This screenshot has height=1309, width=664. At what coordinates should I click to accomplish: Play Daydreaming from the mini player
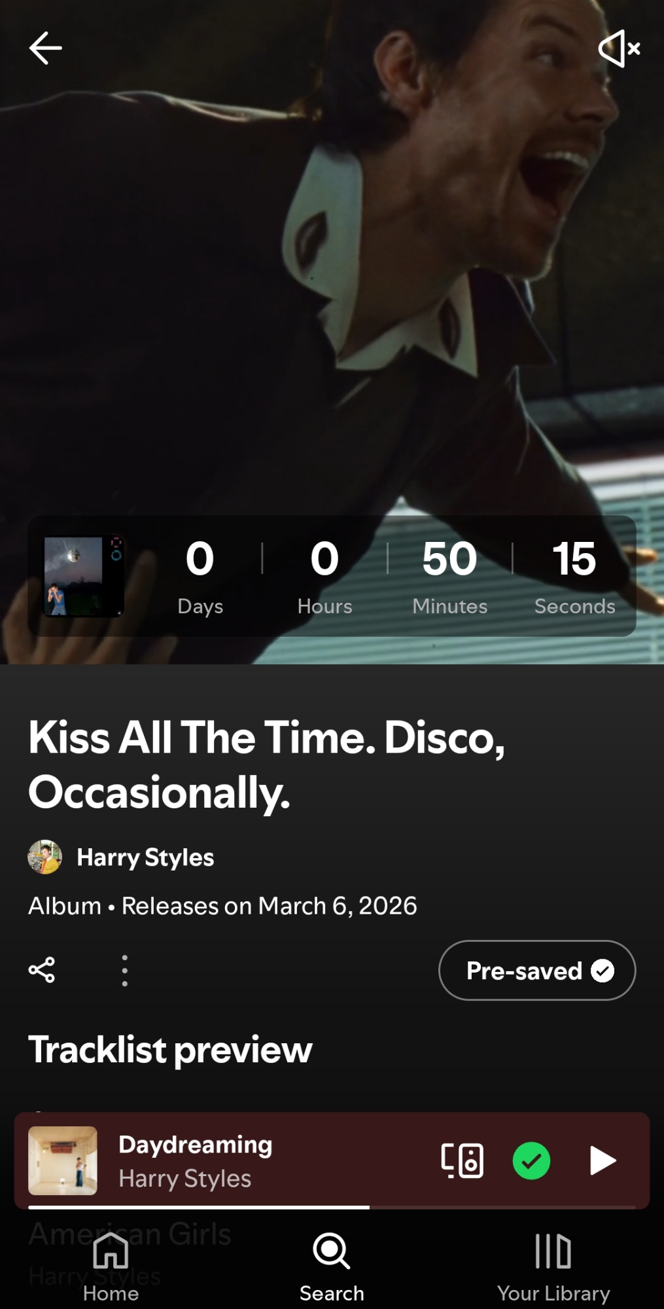602,1160
